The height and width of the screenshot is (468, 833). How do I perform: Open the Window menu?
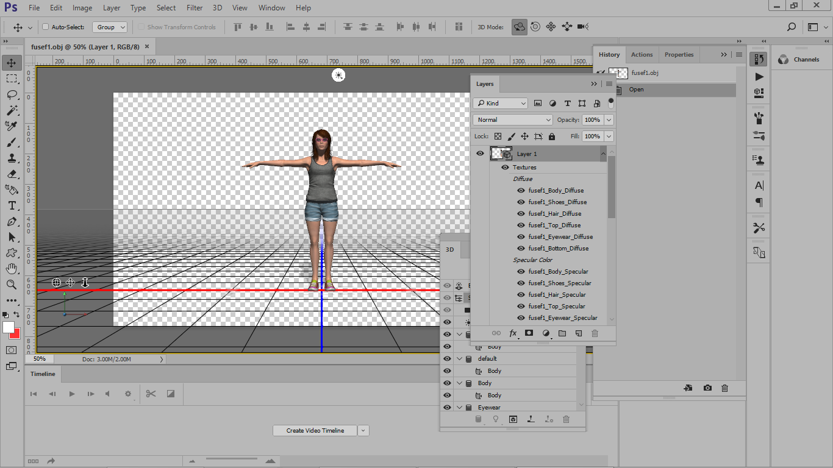coord(271,8)
